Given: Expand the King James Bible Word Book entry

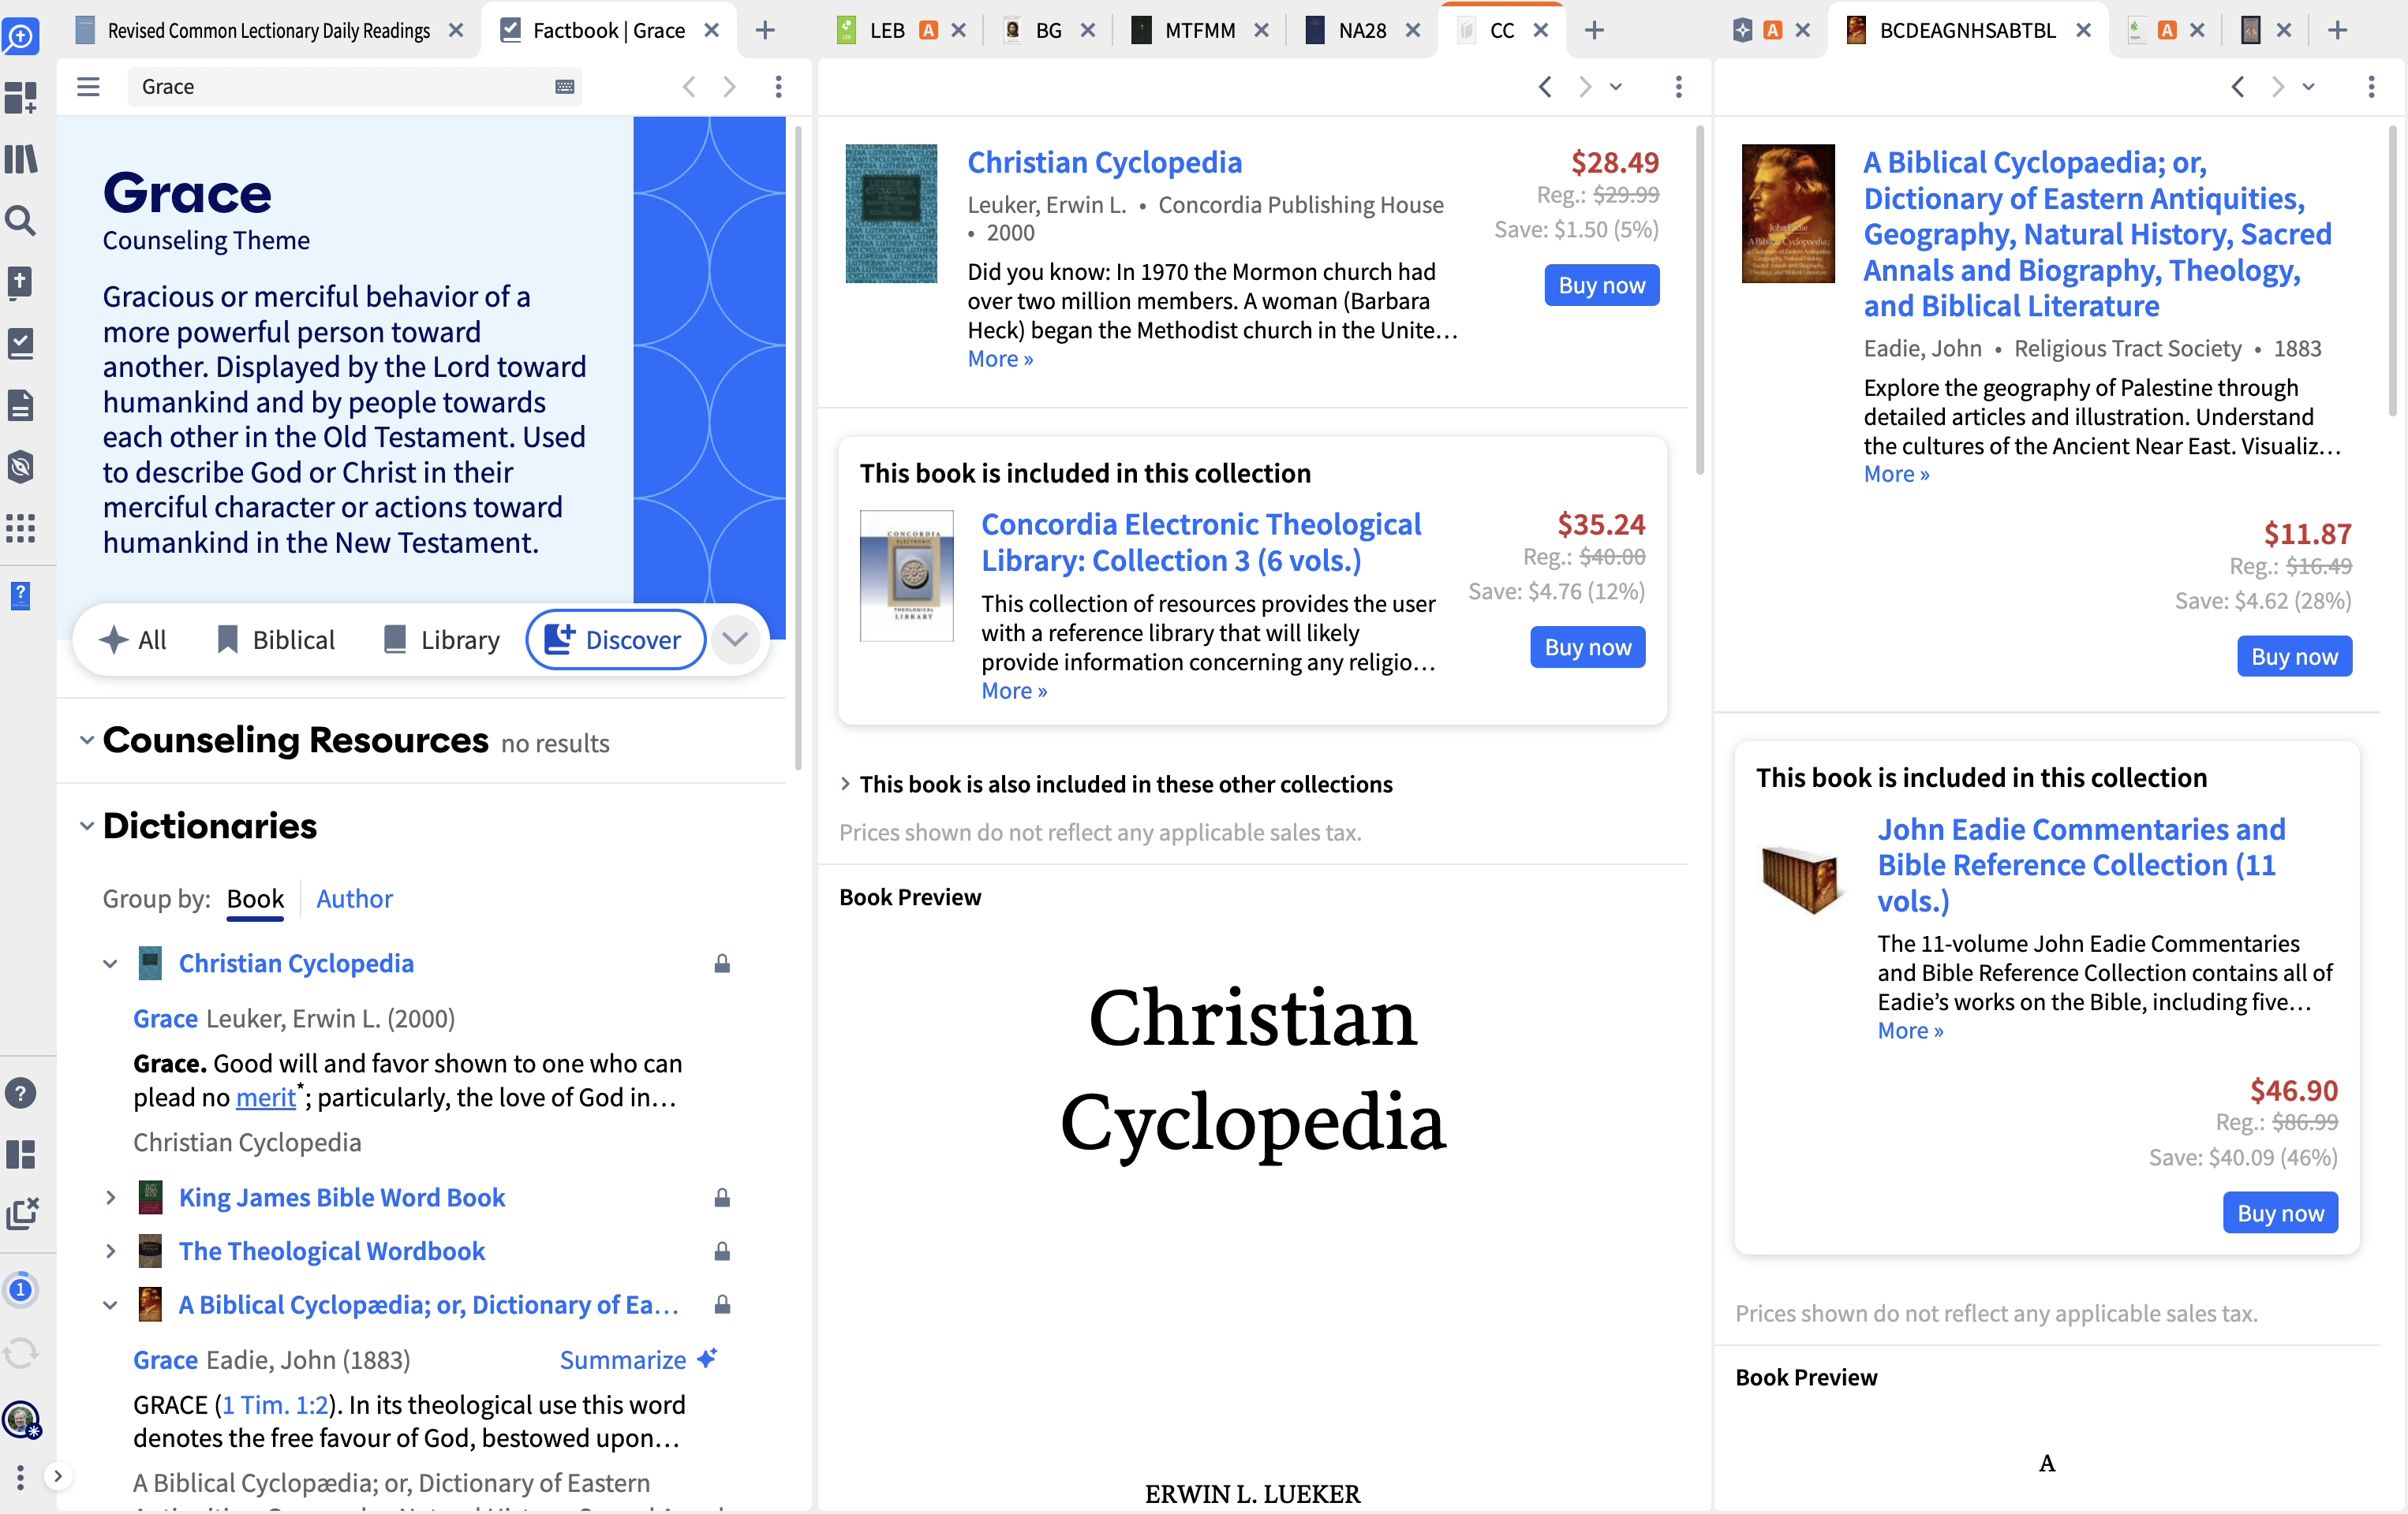Looking at the screenshot, I should (110, 1197).
